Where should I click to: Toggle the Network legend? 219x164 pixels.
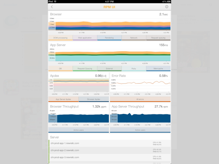pyautogui.click(x=134, y=38)
